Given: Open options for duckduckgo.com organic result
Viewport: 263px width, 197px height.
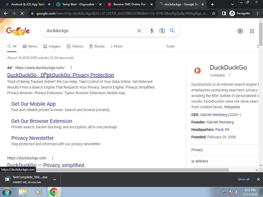Looking at the screenshot, I should pos(53,158).
